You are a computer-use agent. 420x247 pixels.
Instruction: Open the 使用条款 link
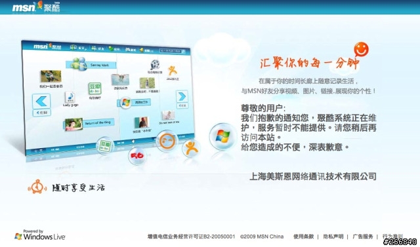(x=303, y=237)
